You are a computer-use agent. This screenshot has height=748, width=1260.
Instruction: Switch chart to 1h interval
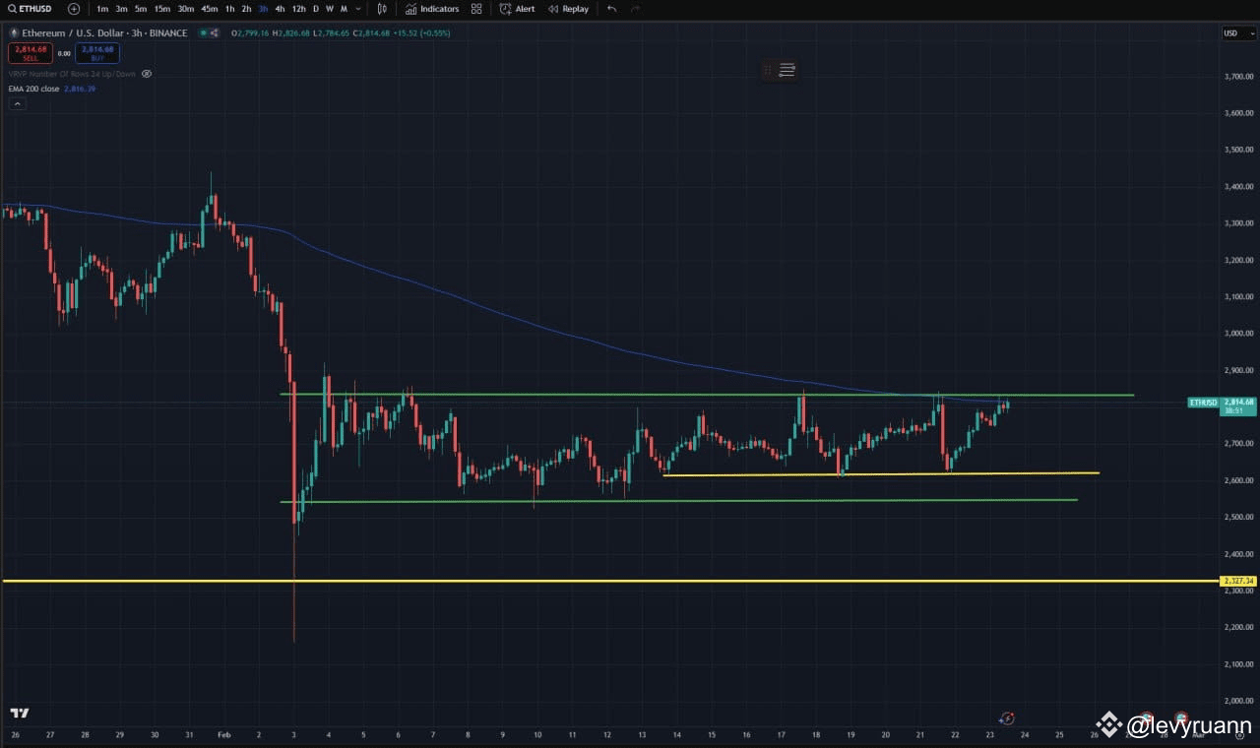coord(229,9)
